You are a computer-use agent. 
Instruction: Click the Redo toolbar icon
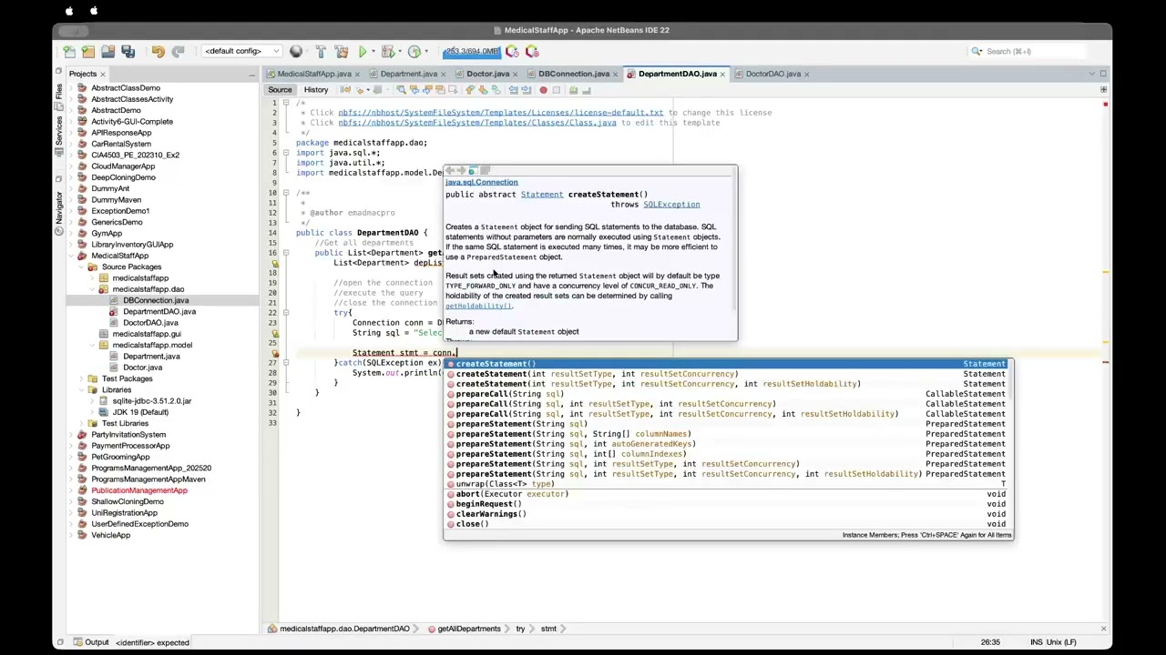178,52
